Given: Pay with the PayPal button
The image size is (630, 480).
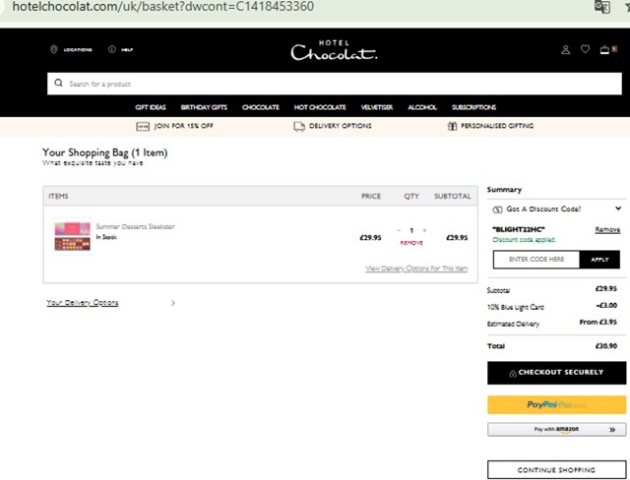Looking at the screenshot, I should point(556,405).
